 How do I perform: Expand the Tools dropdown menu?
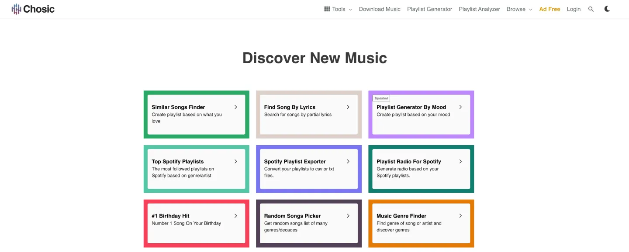click(x=338, y=9)
